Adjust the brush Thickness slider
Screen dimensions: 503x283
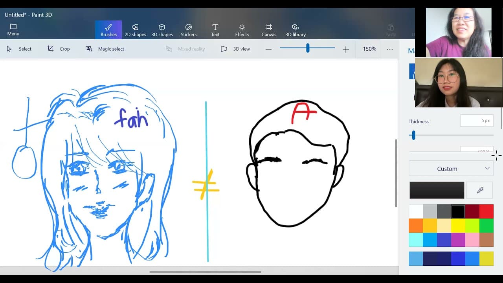pos(413,135)
